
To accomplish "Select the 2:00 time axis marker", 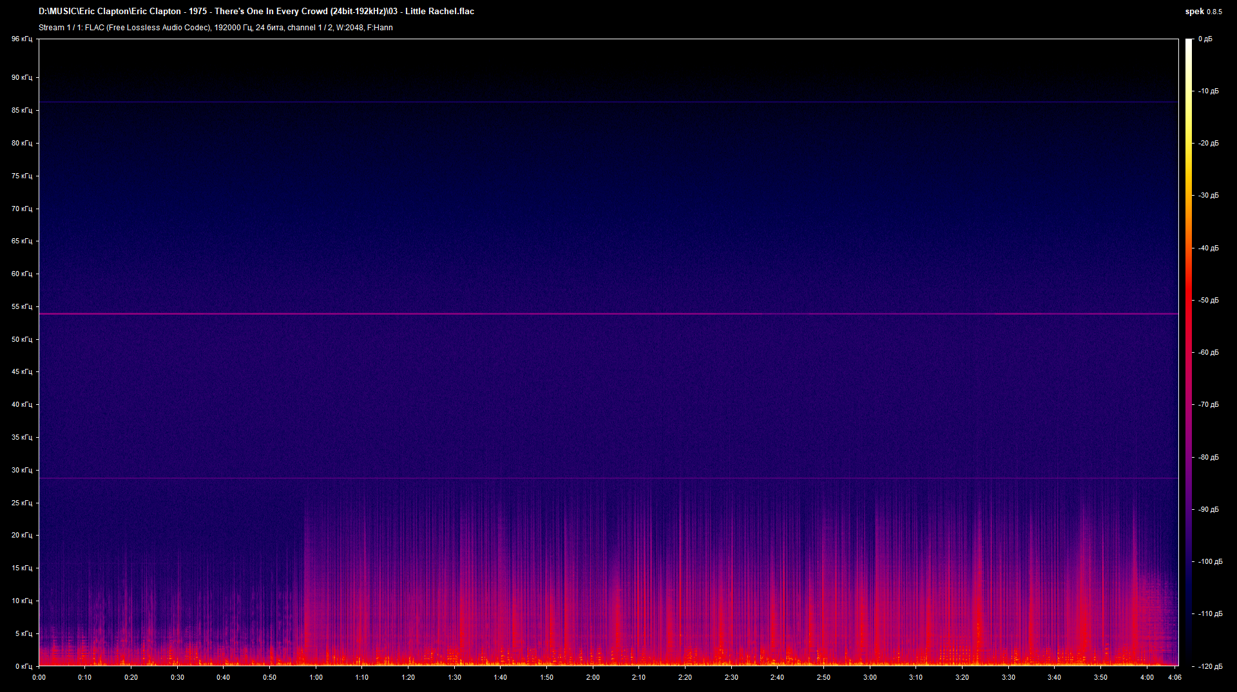I will pyautogui.click(x=593, y=677).
